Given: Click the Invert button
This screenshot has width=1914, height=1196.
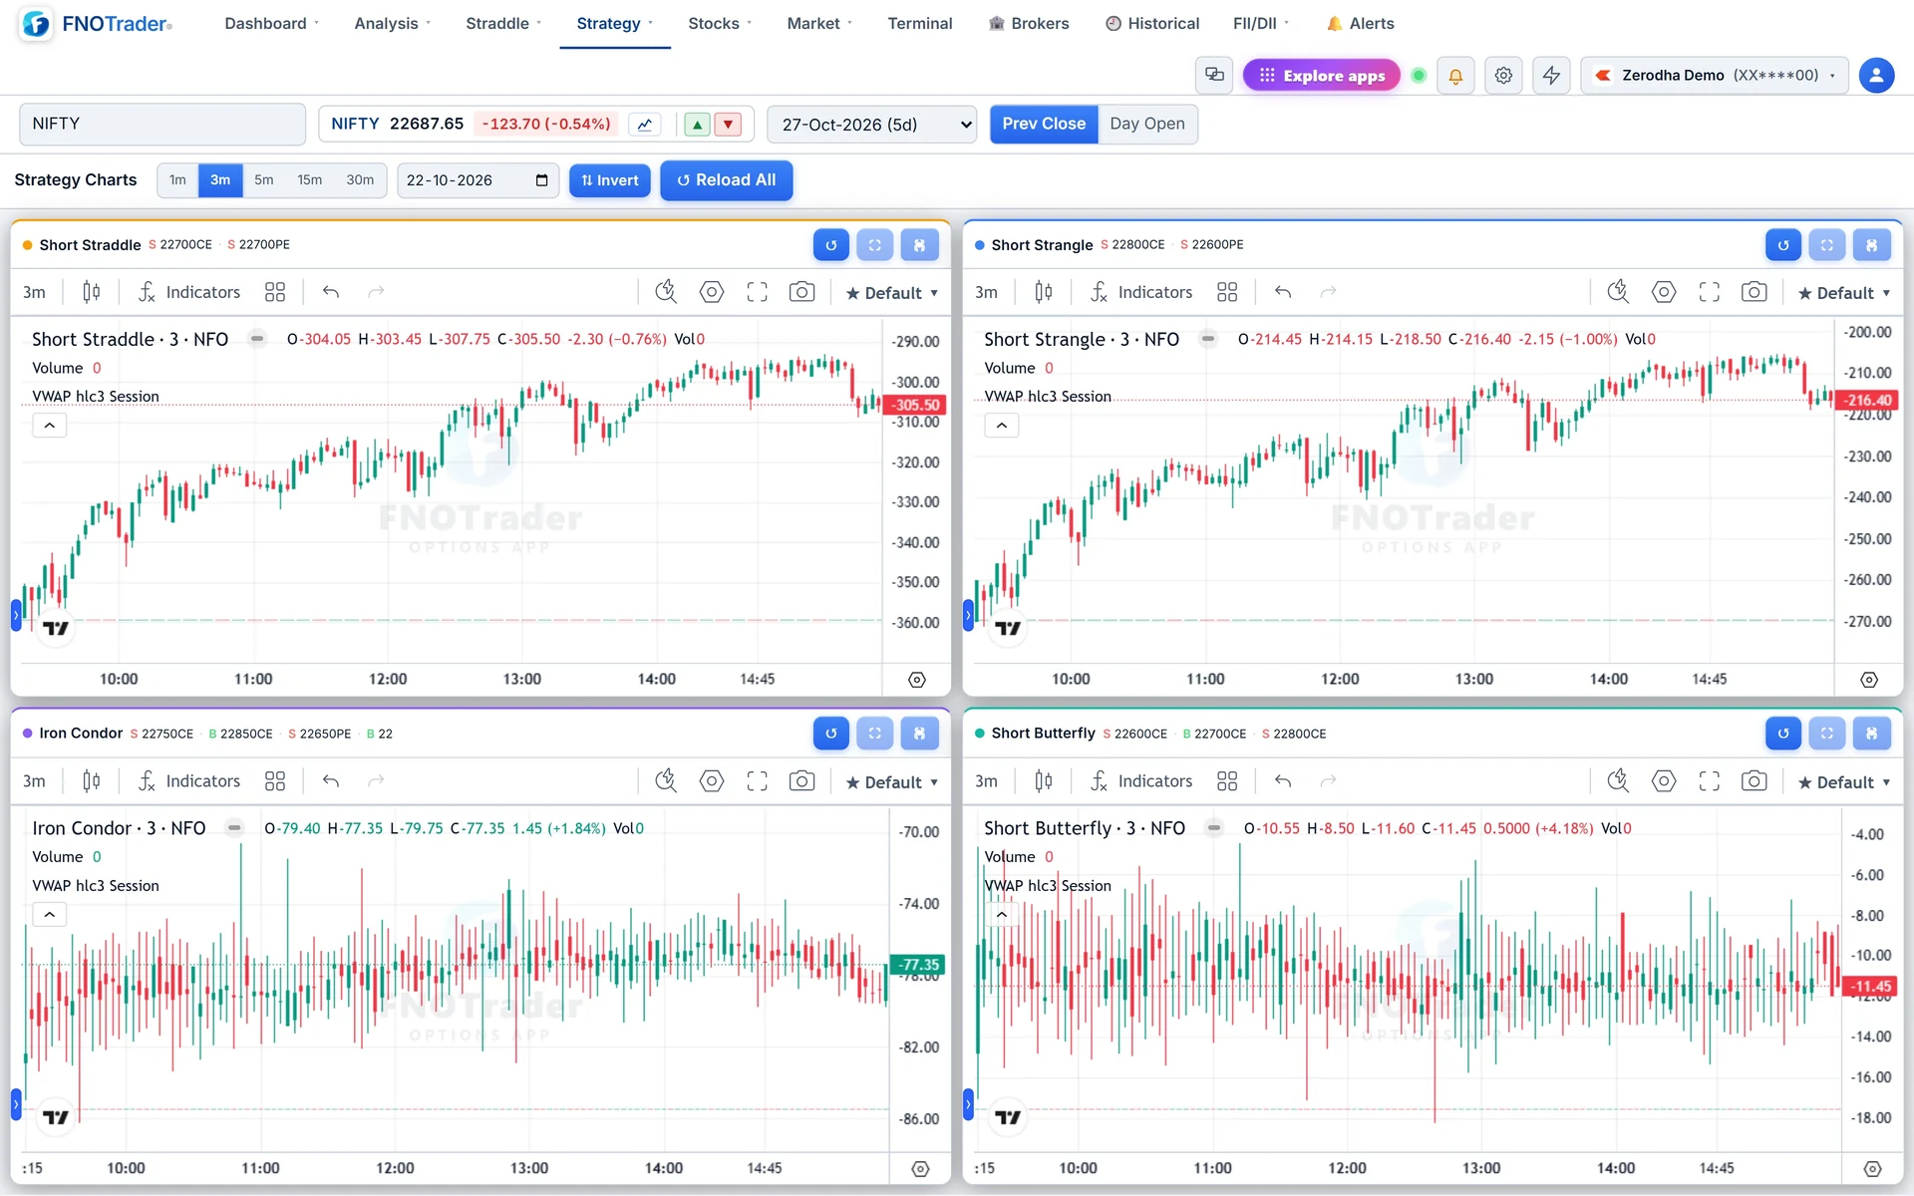Looking at the screenshot, I should coord(609,180).
